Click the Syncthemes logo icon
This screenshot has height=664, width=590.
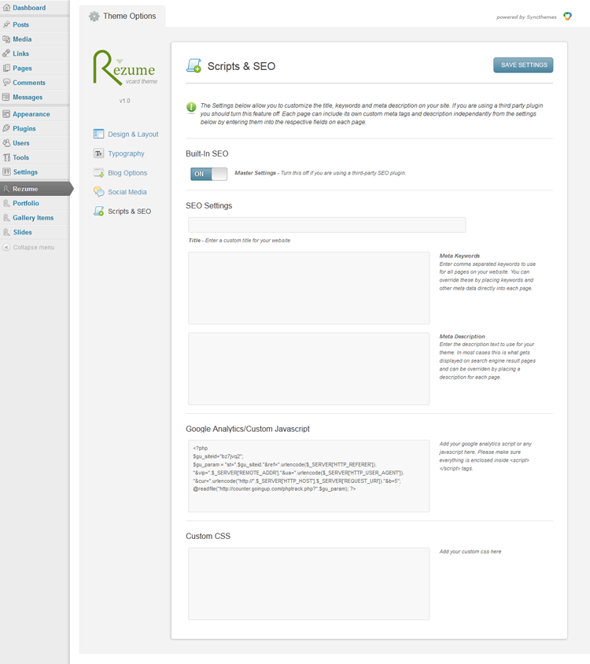pyautogui.click(x=567, y=17)
